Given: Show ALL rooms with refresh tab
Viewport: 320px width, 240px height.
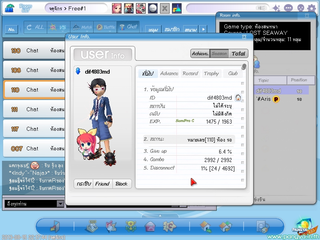Looking at the screenshot, I should [x=36, y=27].
